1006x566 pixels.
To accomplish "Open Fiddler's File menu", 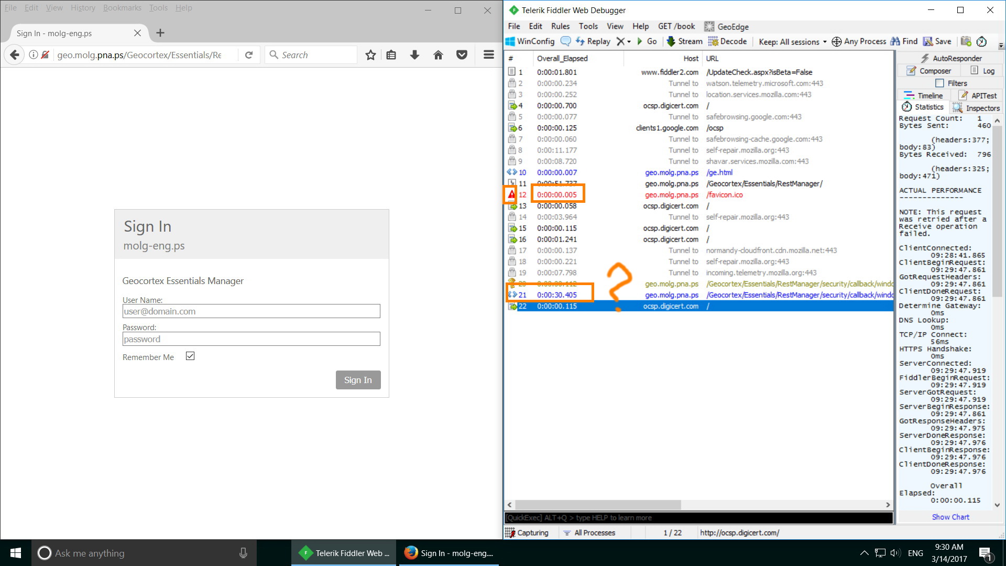I will pos(514,26).
